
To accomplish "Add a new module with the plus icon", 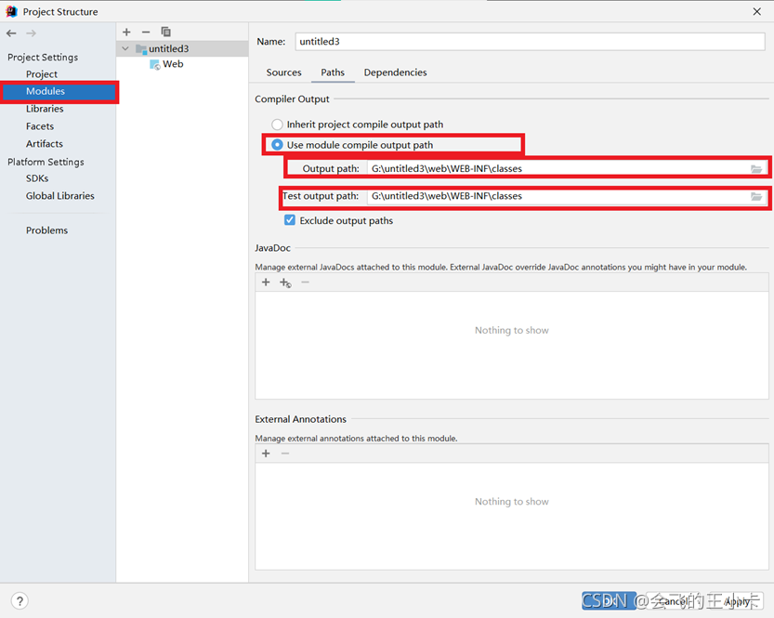I will click(x=126, y=33).
